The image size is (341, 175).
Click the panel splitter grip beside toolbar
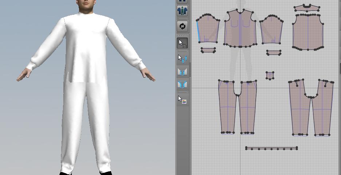(190, 70)
